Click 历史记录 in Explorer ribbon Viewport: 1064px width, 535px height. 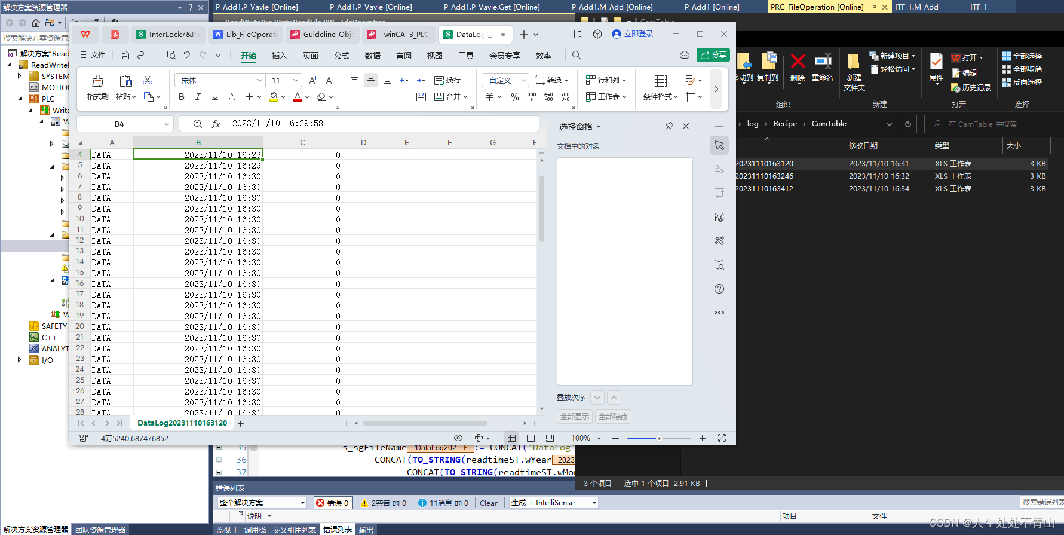(x=971, y=87)
